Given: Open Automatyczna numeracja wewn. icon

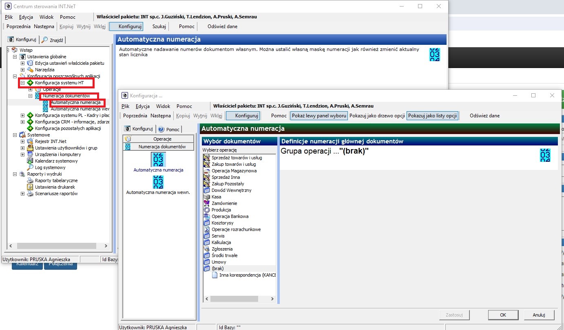Looking at the screenshot, I should coord(158,182).
